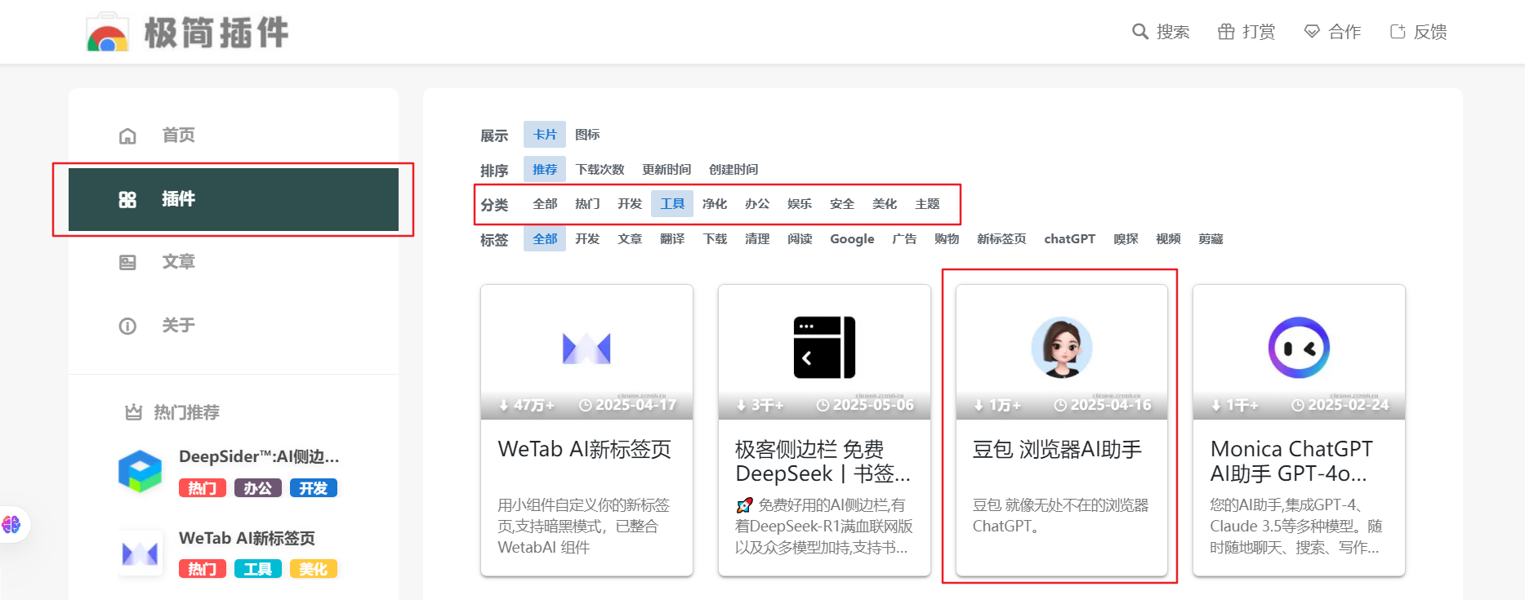Select the 推荐 sort option
Screen dimensions: 1525x600
click(x=545, y=170)
